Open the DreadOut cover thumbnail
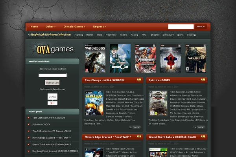Screen dimensions: 236x157 120,58
